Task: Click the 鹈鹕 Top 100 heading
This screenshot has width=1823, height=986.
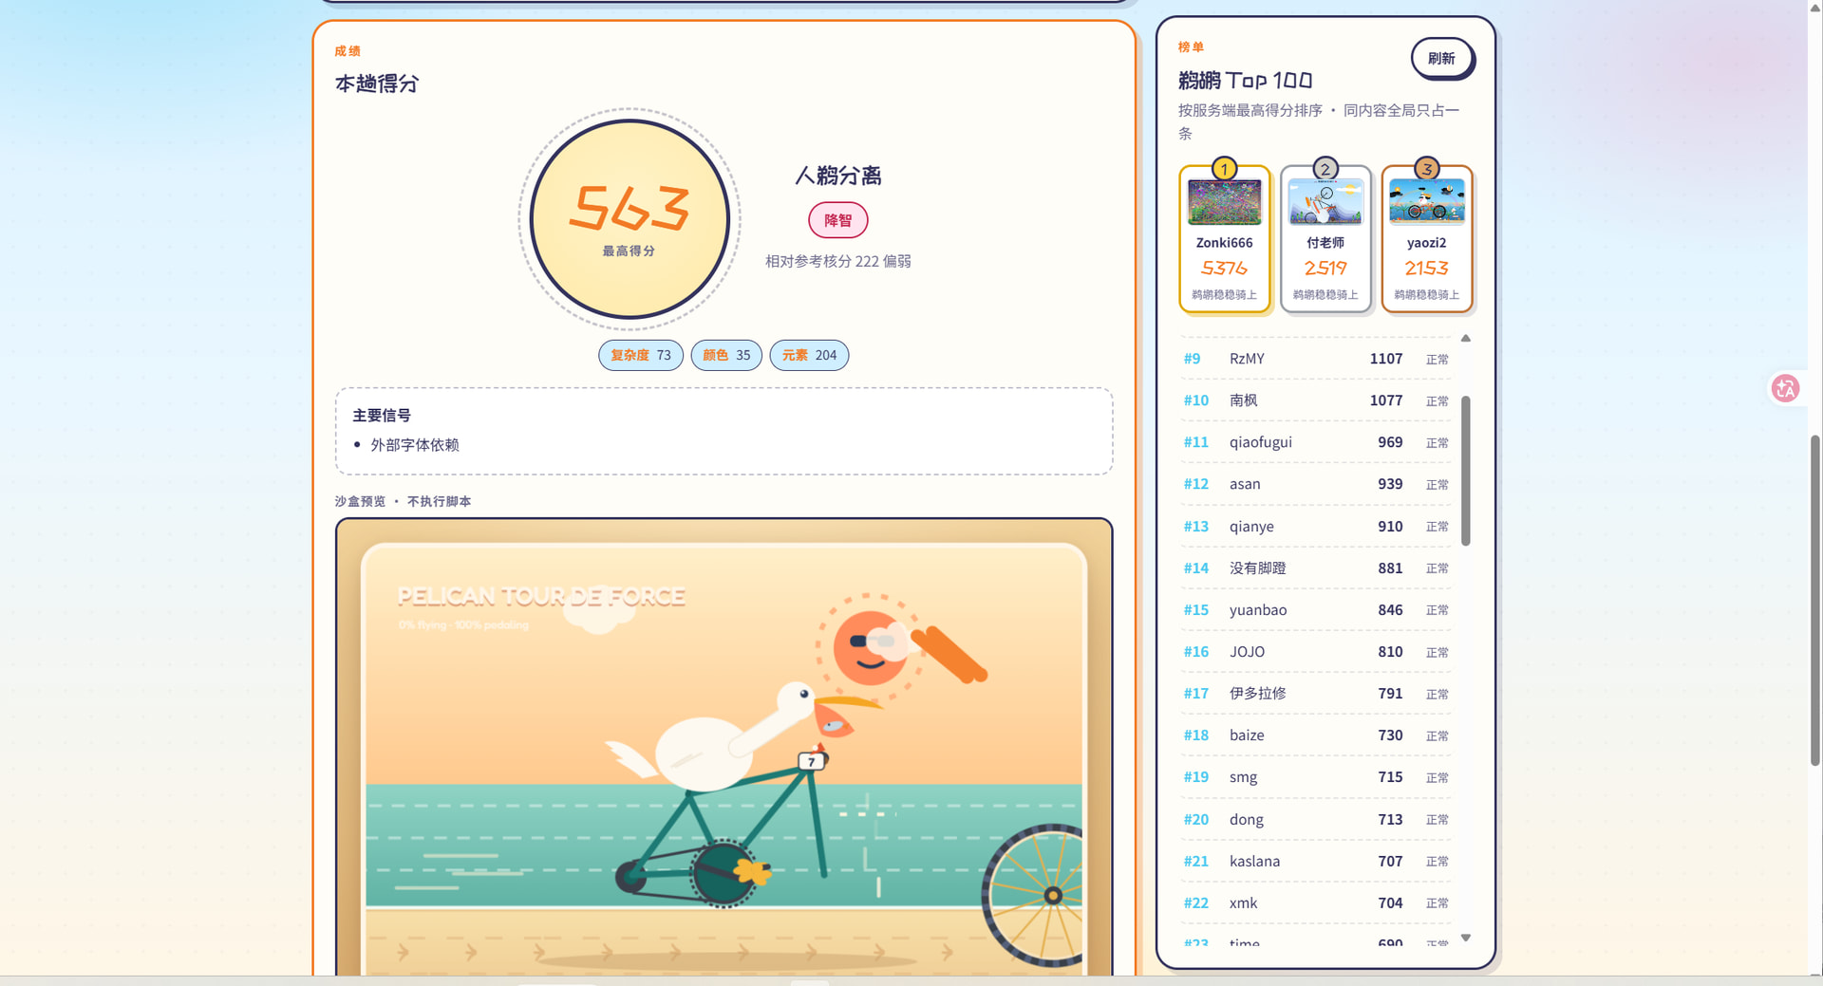Action: pyautogui.click(x=1245, y=81)
